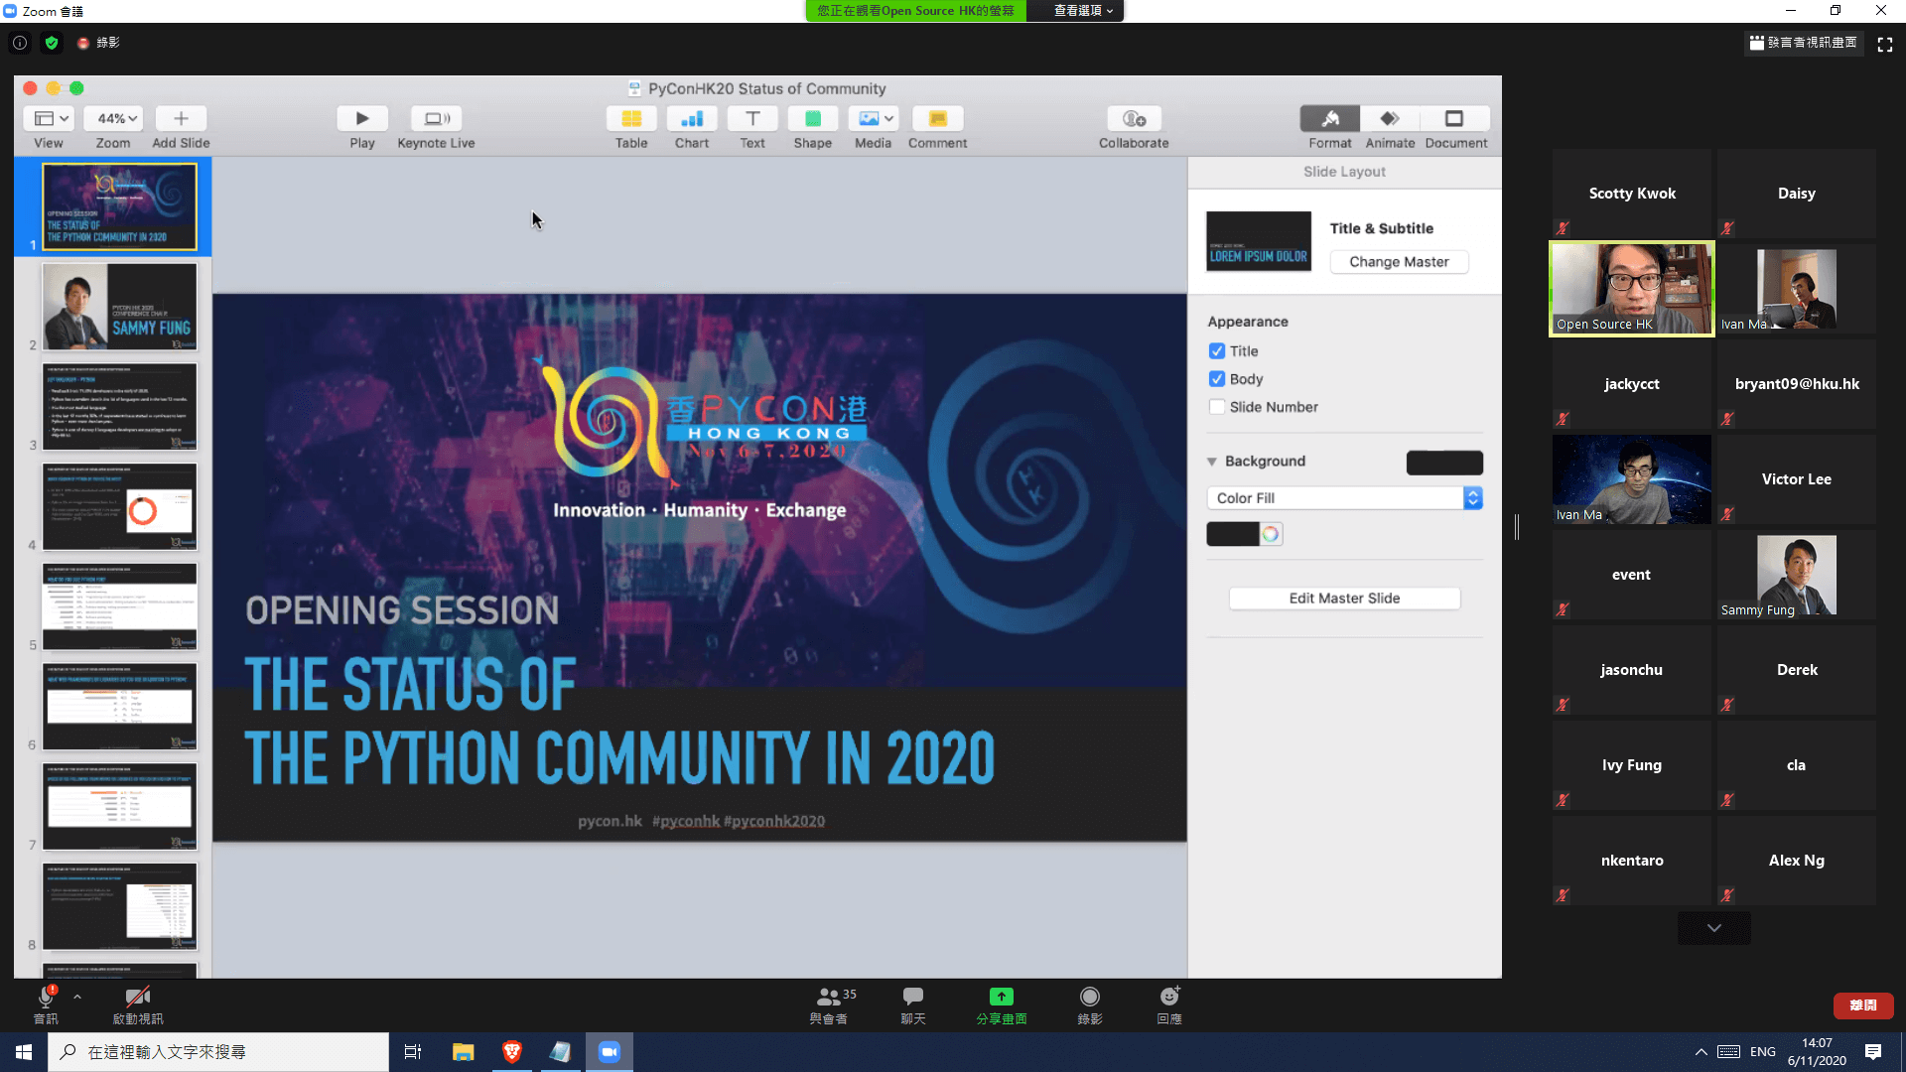Click the Zoom meeting info icon

pyautogui.click(x=20, y=43)
